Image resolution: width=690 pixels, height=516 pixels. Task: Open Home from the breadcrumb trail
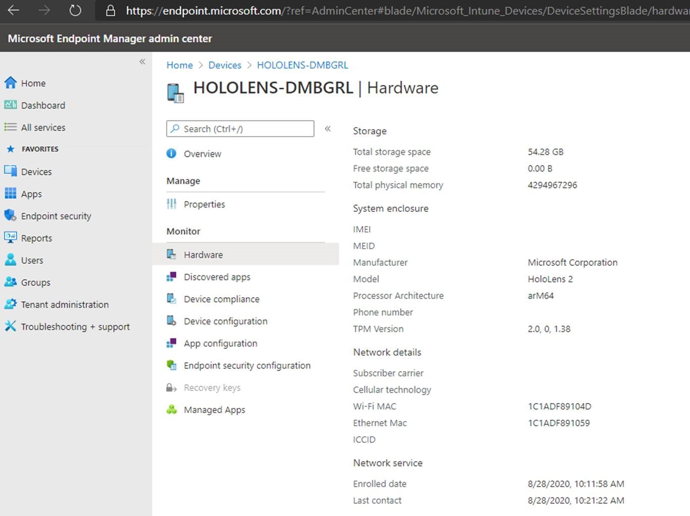179,65
